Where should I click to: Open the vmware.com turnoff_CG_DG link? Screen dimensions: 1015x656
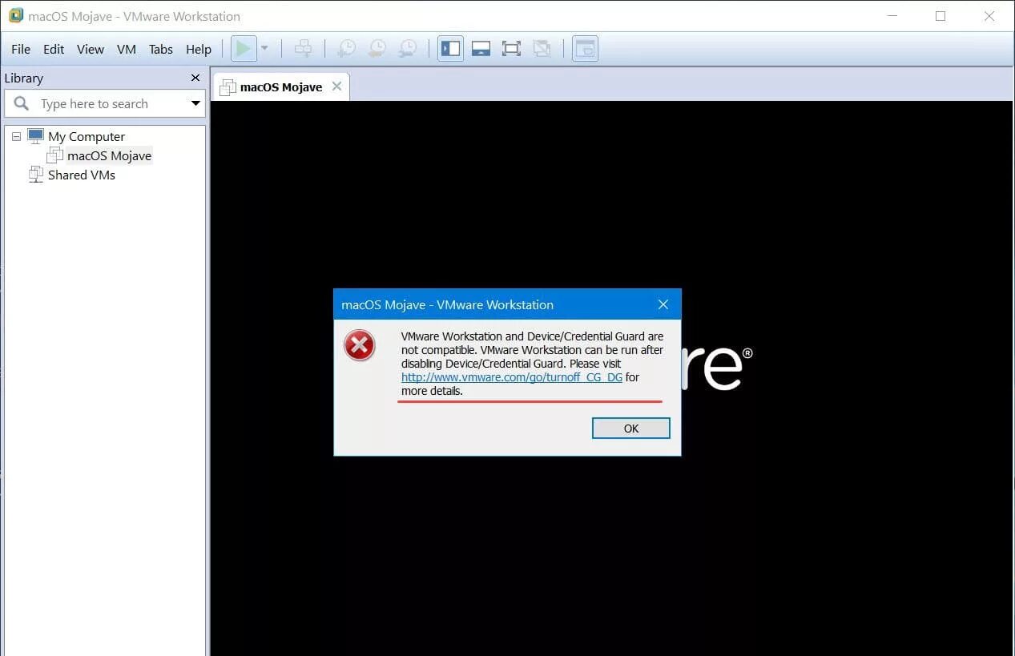click(x=512, y=377)
